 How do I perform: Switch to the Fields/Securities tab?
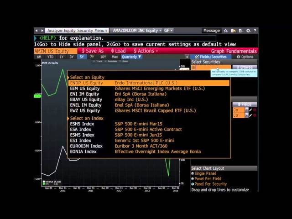tap(211, 57)
